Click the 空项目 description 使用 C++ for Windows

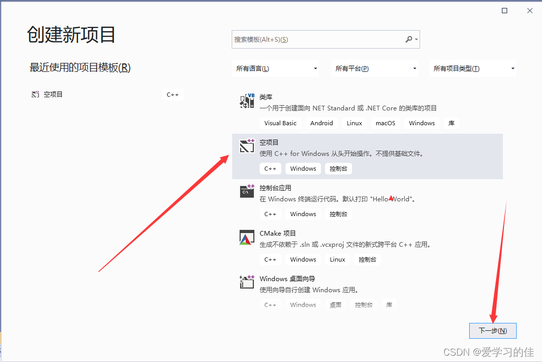click(x=341, y=154)
